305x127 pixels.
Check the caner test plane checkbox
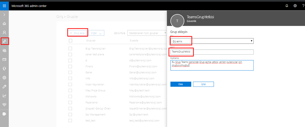pyautogui.click(x=70, y=55)
